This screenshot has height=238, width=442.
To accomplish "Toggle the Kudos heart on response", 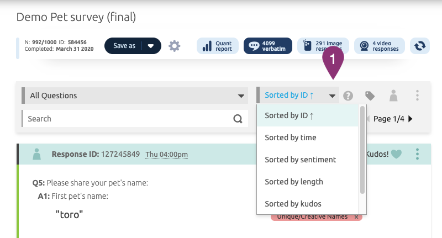I will click(x=396, y=154).
